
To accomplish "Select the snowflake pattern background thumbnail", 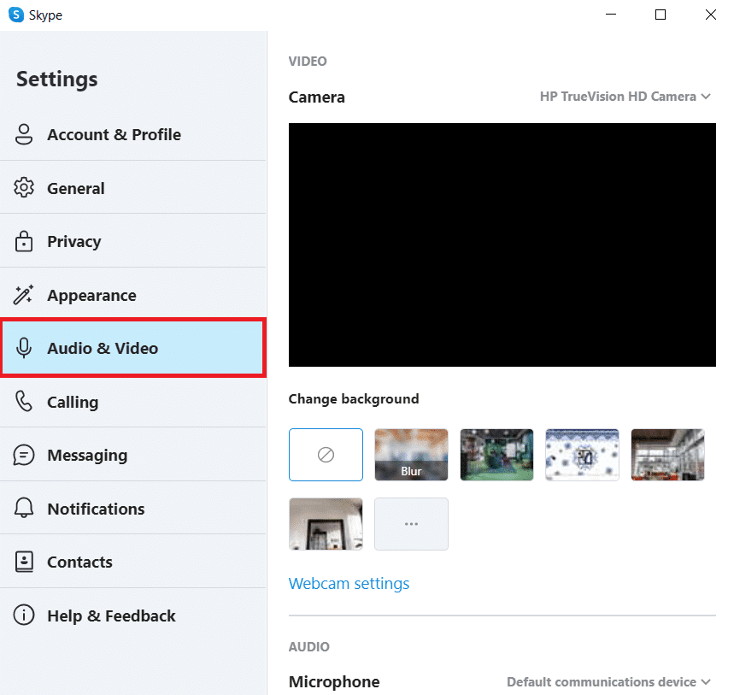I will point(582,455).
